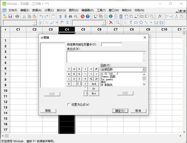
Task: Open the 窗口(W) menu
Action: pos(114,10)
